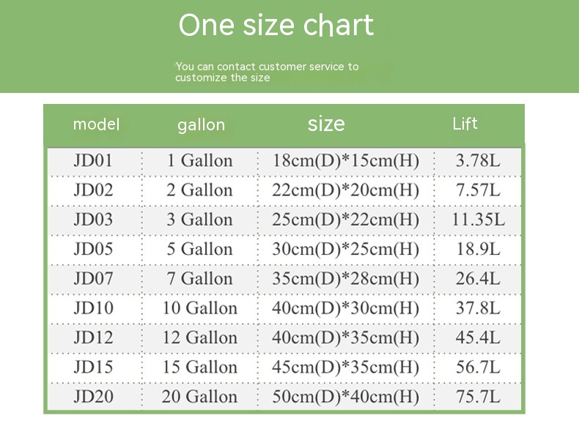Image resolution: width=579 pixels, height=426 pixels.
Task: Select the 75.7L capacity value
Action: [x=478, y=397]
